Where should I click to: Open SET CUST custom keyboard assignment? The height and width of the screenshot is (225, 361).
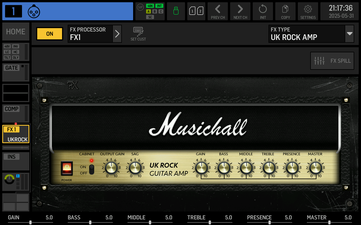coord(138,34)
